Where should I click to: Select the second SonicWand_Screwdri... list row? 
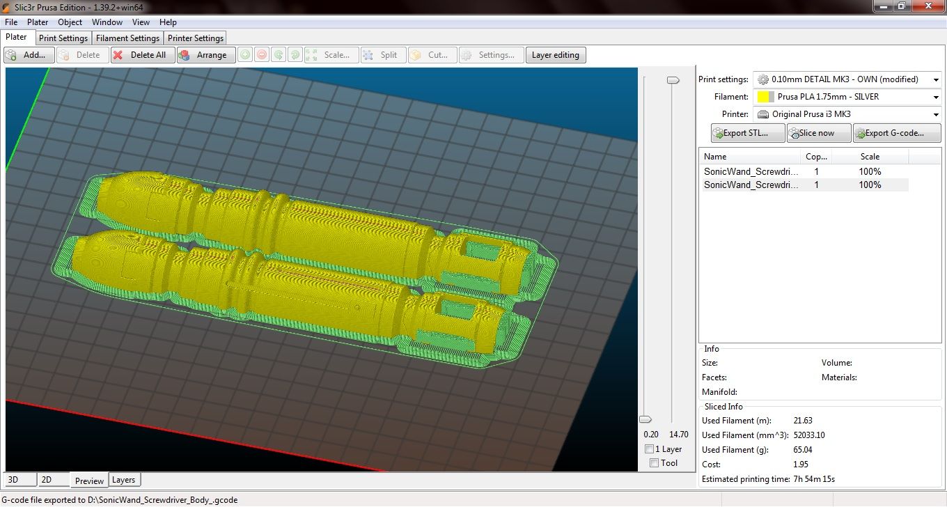pos(804,185)
